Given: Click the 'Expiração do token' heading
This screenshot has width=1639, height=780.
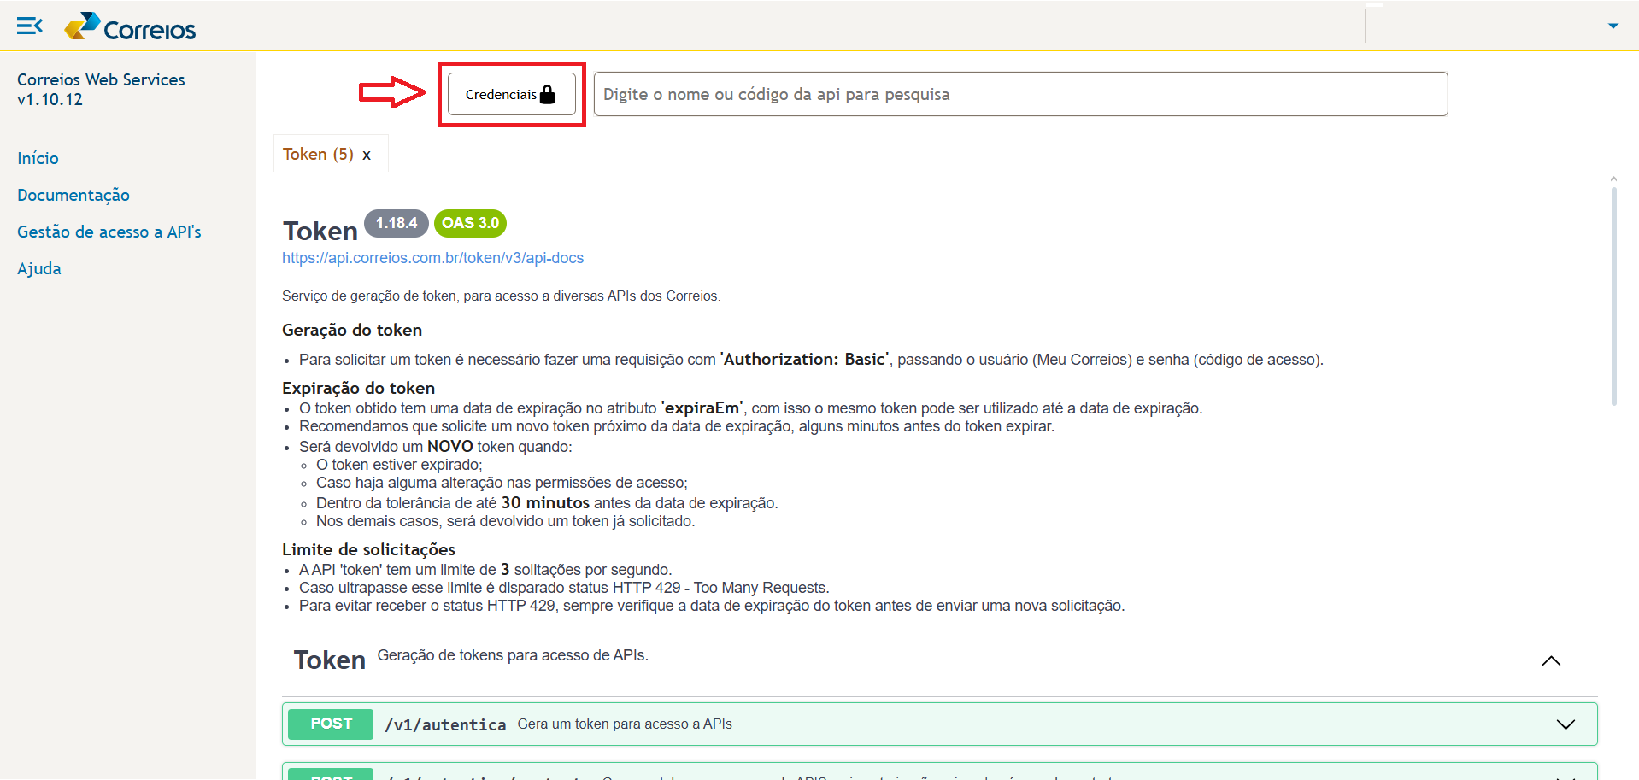Looking at the screenshot, I should click(358, 388).
